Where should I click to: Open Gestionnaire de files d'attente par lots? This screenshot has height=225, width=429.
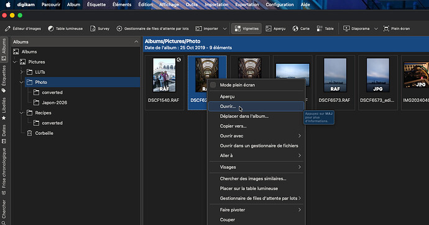(x=153, y=29)
